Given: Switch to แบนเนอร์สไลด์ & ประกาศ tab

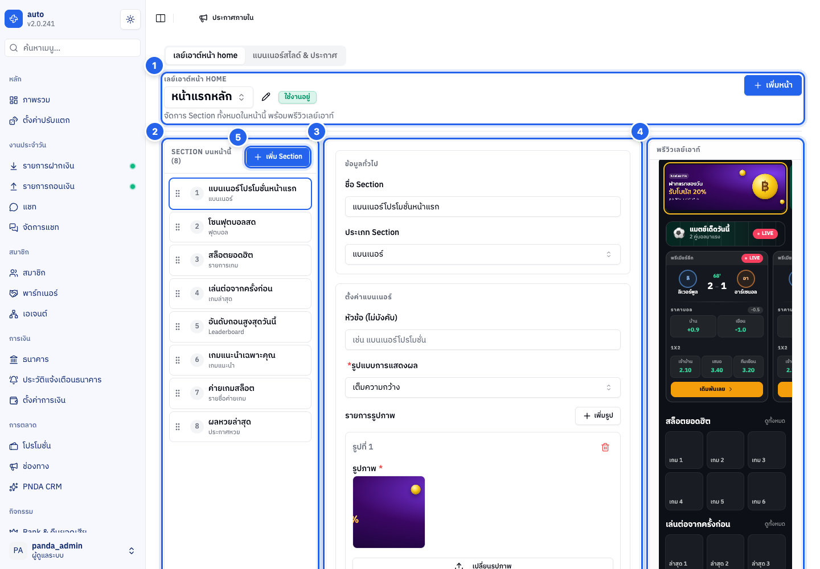Looking at the screenshot, I should tap(295, 56).
